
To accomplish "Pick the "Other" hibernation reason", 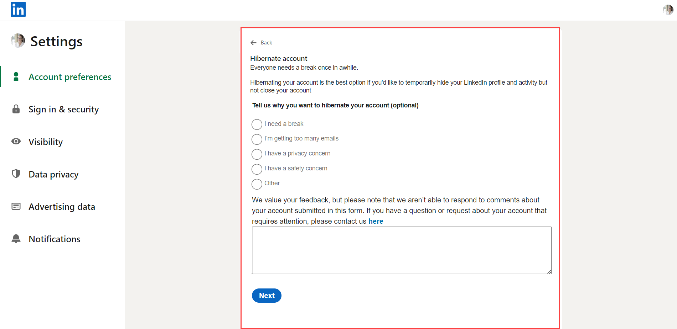I will [257, 184].
